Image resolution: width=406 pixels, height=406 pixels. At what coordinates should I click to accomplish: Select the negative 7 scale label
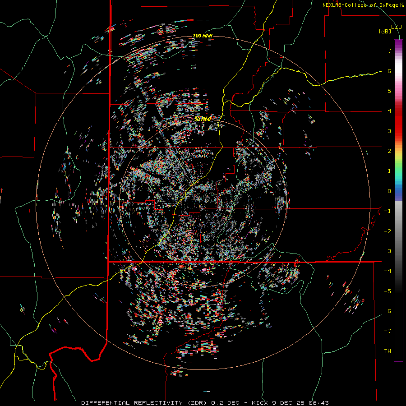(x=388, y=331)
